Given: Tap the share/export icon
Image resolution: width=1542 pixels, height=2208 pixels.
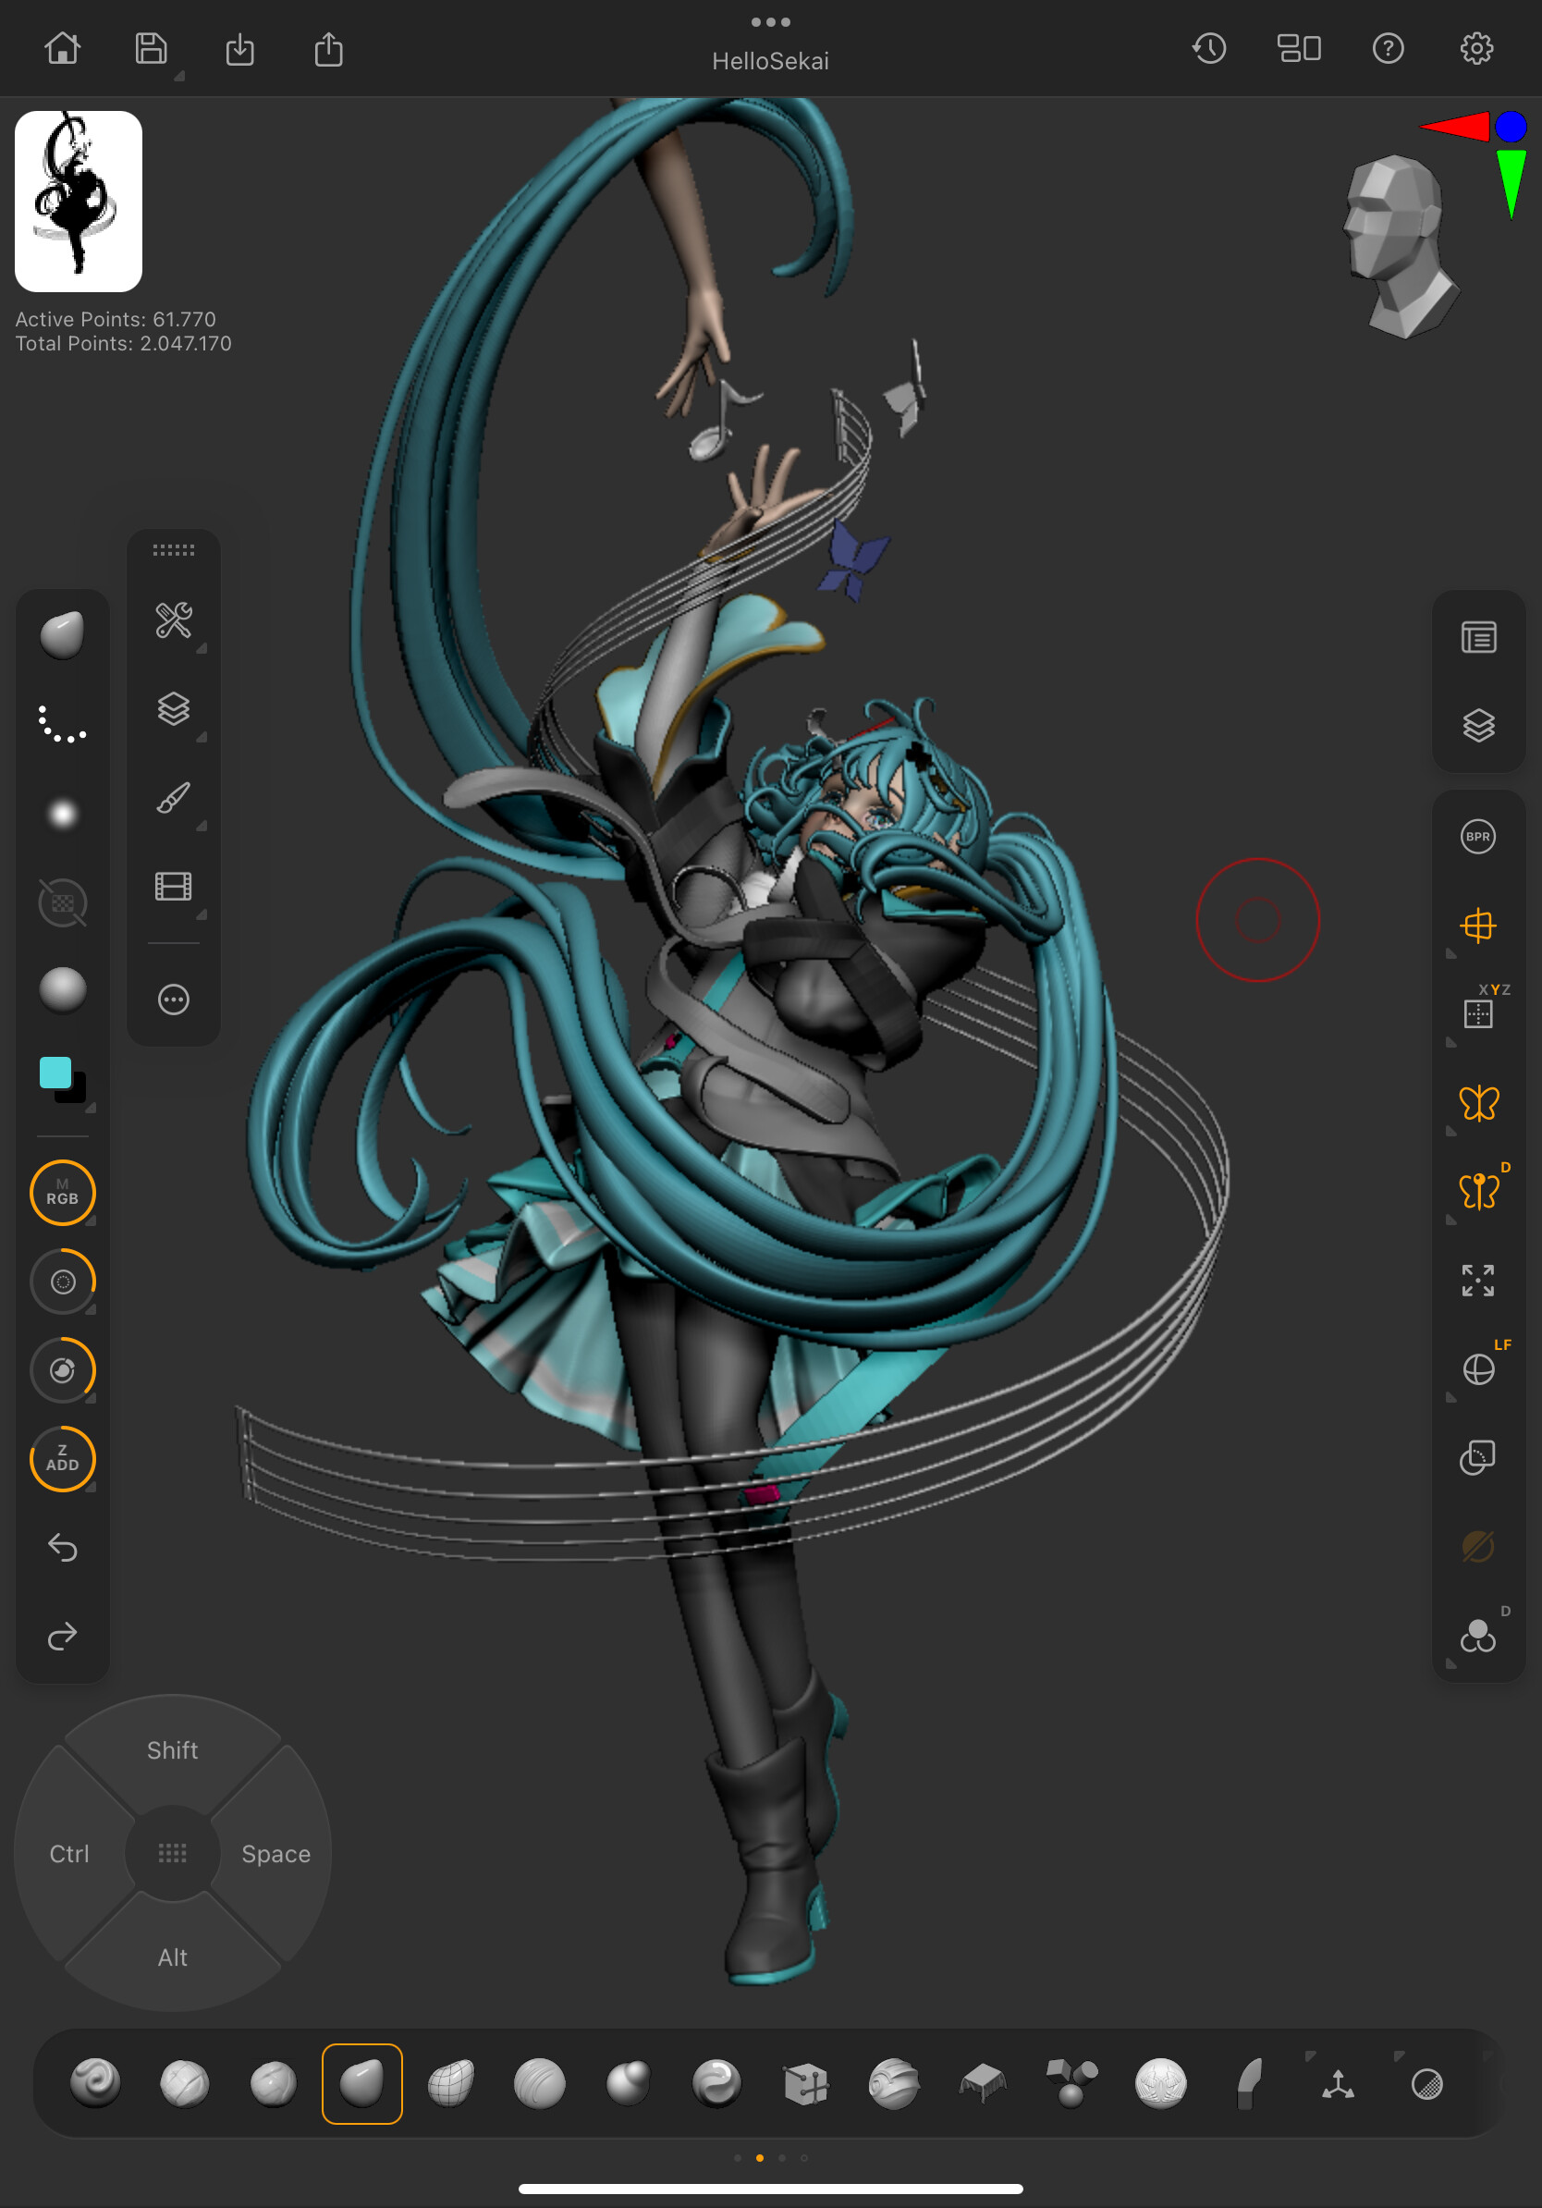Looking at the screenshot, I should click(329, 49).
